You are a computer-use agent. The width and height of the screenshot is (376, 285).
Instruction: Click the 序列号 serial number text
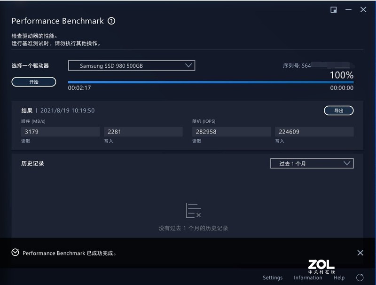click(297, 65)
